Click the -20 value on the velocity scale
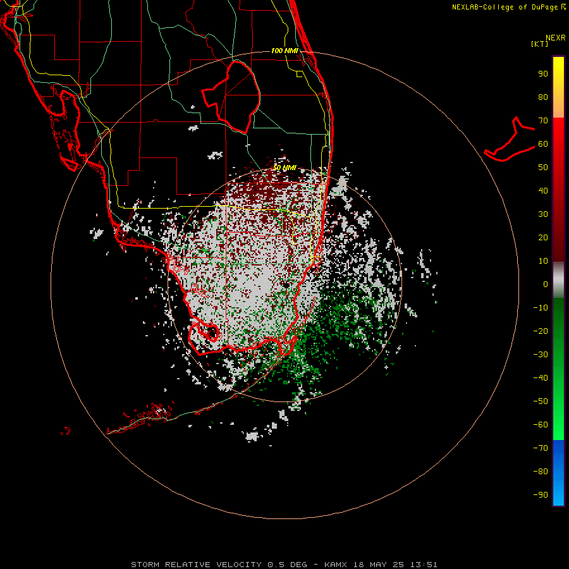The image size is (569, 569). click(541, 331)
